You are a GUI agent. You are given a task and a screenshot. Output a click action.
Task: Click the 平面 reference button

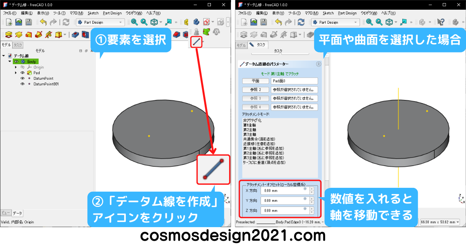[256, 81]
